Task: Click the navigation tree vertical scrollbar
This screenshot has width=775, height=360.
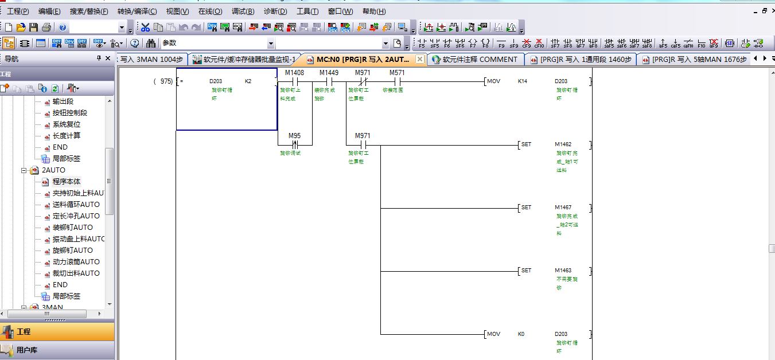Action: coord(109,181)
